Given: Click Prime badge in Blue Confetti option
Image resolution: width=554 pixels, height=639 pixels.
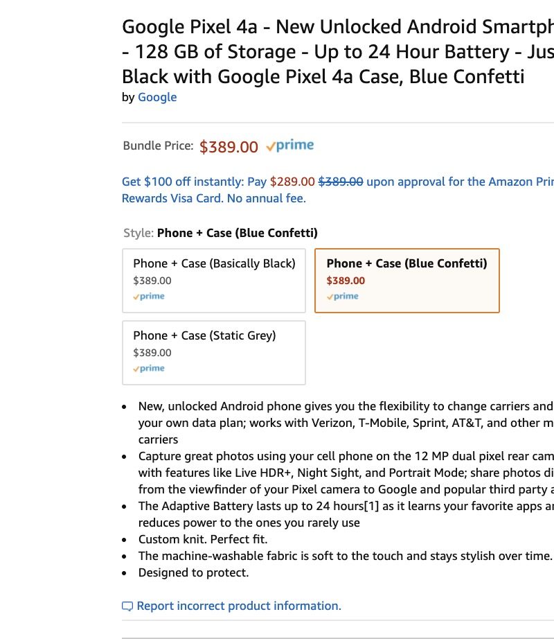Looking at the screenshot, I should click(x=342, y=297).
